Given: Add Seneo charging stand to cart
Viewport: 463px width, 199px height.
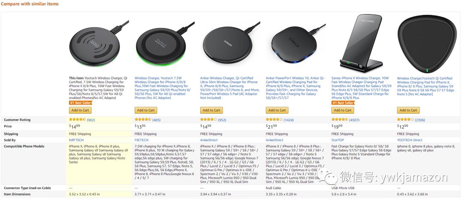Looking at the screenshot, I should tap(343, 110).
